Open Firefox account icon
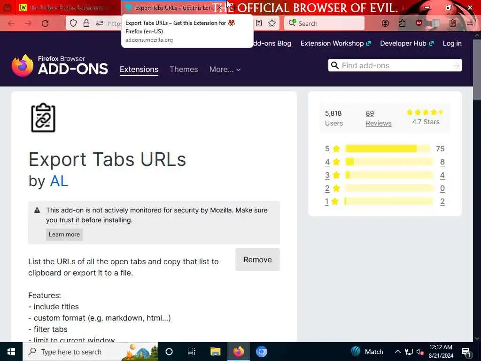Screen dimensions: 481x361 (385, 23)
